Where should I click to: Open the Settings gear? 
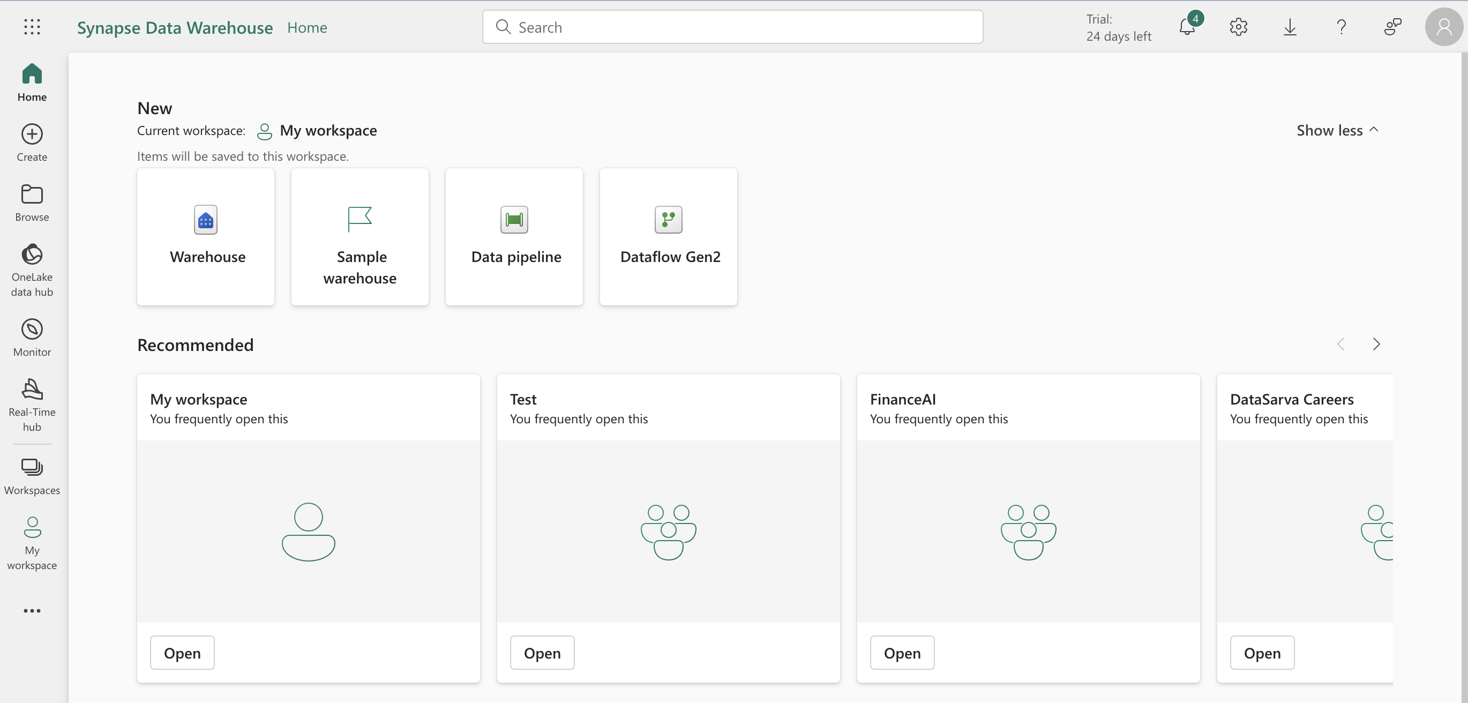coord(1238,27)
